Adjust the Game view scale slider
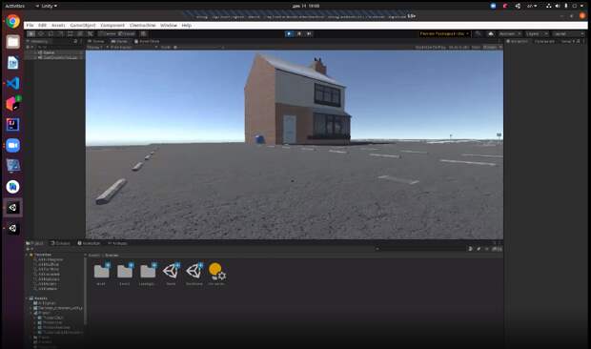 pos(199,48)
